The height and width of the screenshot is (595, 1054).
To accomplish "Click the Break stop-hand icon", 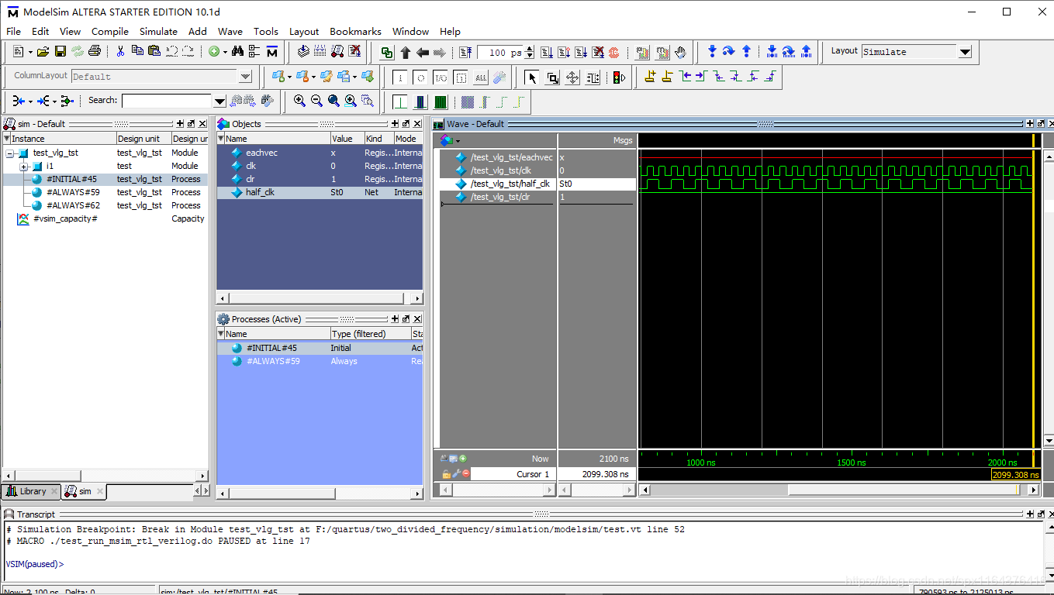I will (x=680, y=53).
